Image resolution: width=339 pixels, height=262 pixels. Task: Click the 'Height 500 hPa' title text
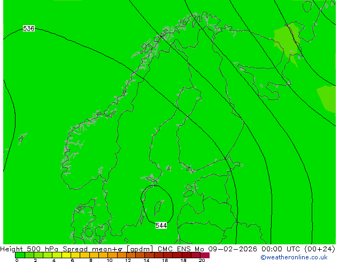29,249
